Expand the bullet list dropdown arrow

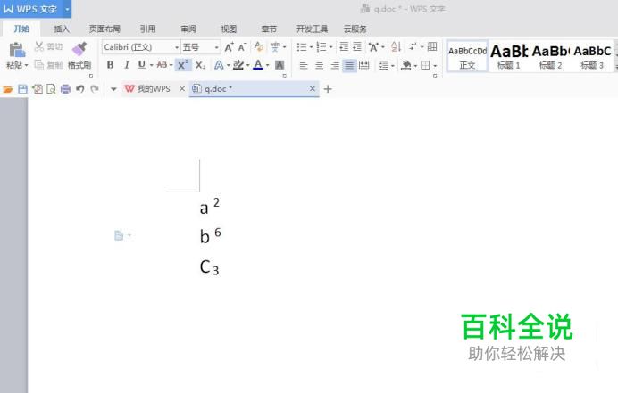[311, 47]
